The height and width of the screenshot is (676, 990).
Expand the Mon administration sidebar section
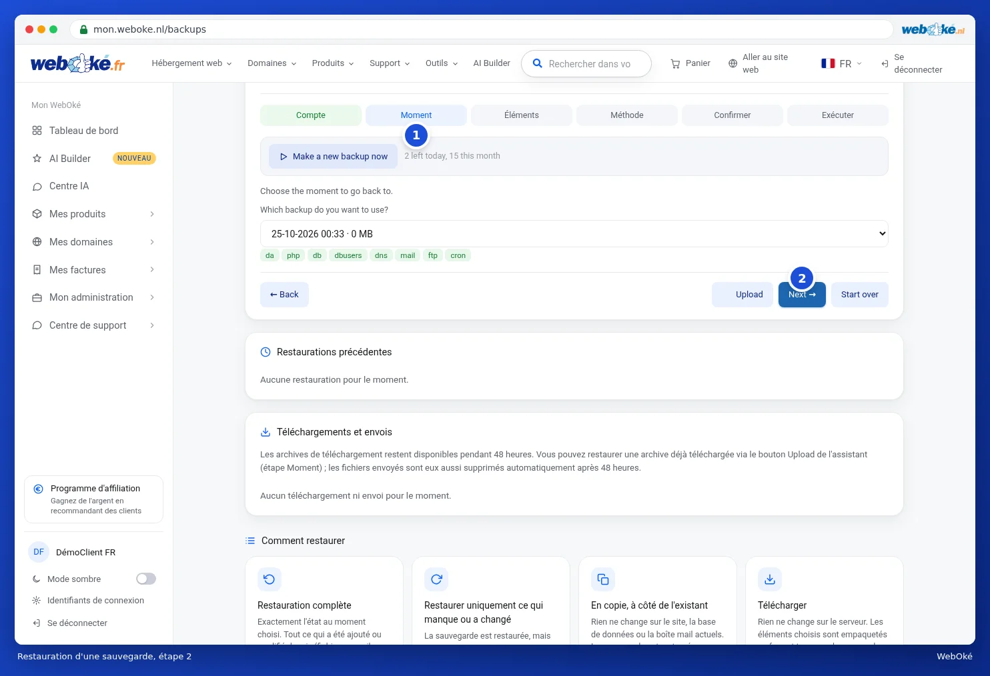tap(93, 297)
